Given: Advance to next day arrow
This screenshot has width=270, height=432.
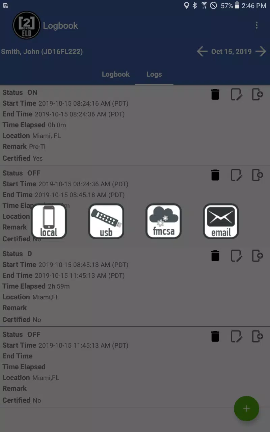Looking at the screenshot, I should point(261,52).
